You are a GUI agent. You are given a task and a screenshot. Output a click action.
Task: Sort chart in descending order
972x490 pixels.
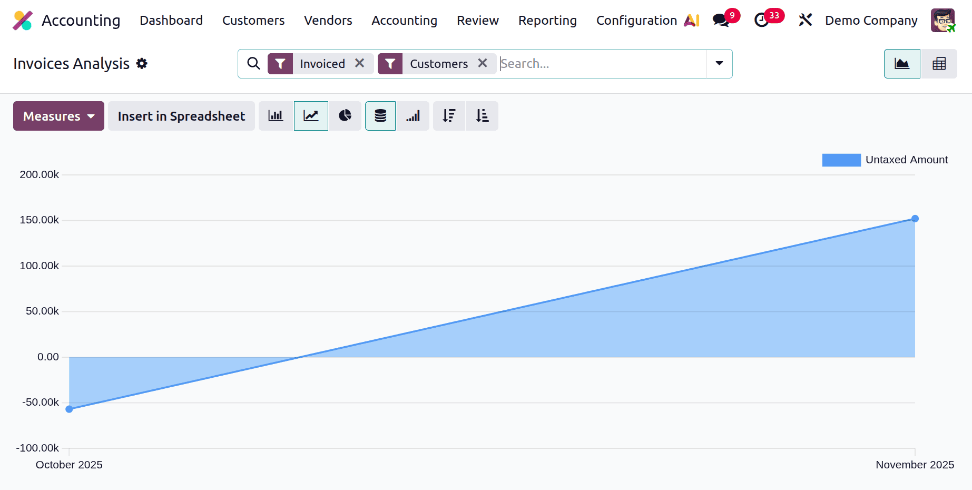[449, 116]
